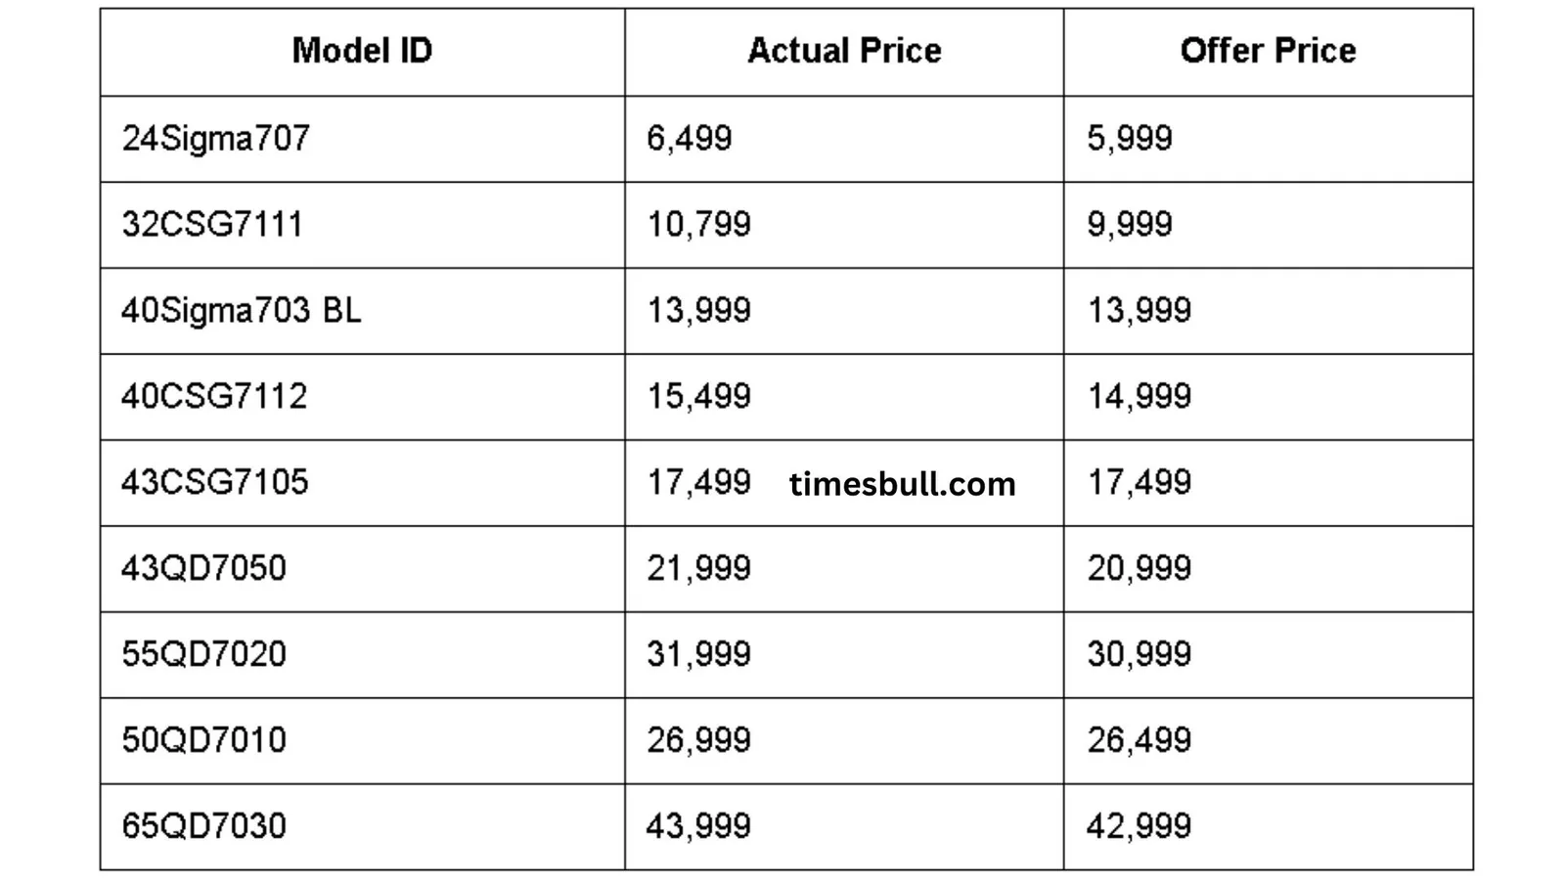Viewport: 1565px width, 880px height.
Task: Select the 20,999 offer price cell
Action: coord(1269,569)
